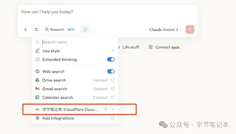The height and width of the screenshot is (134, 236).
Task: Click the BETA badge
Action: pos(71,30)
